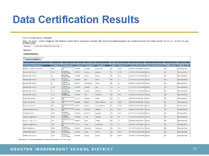The width and height of the screenshot is (209, 156).
Task: Tick the checkbox above the First_Name column
Action: tap(90, 62)
